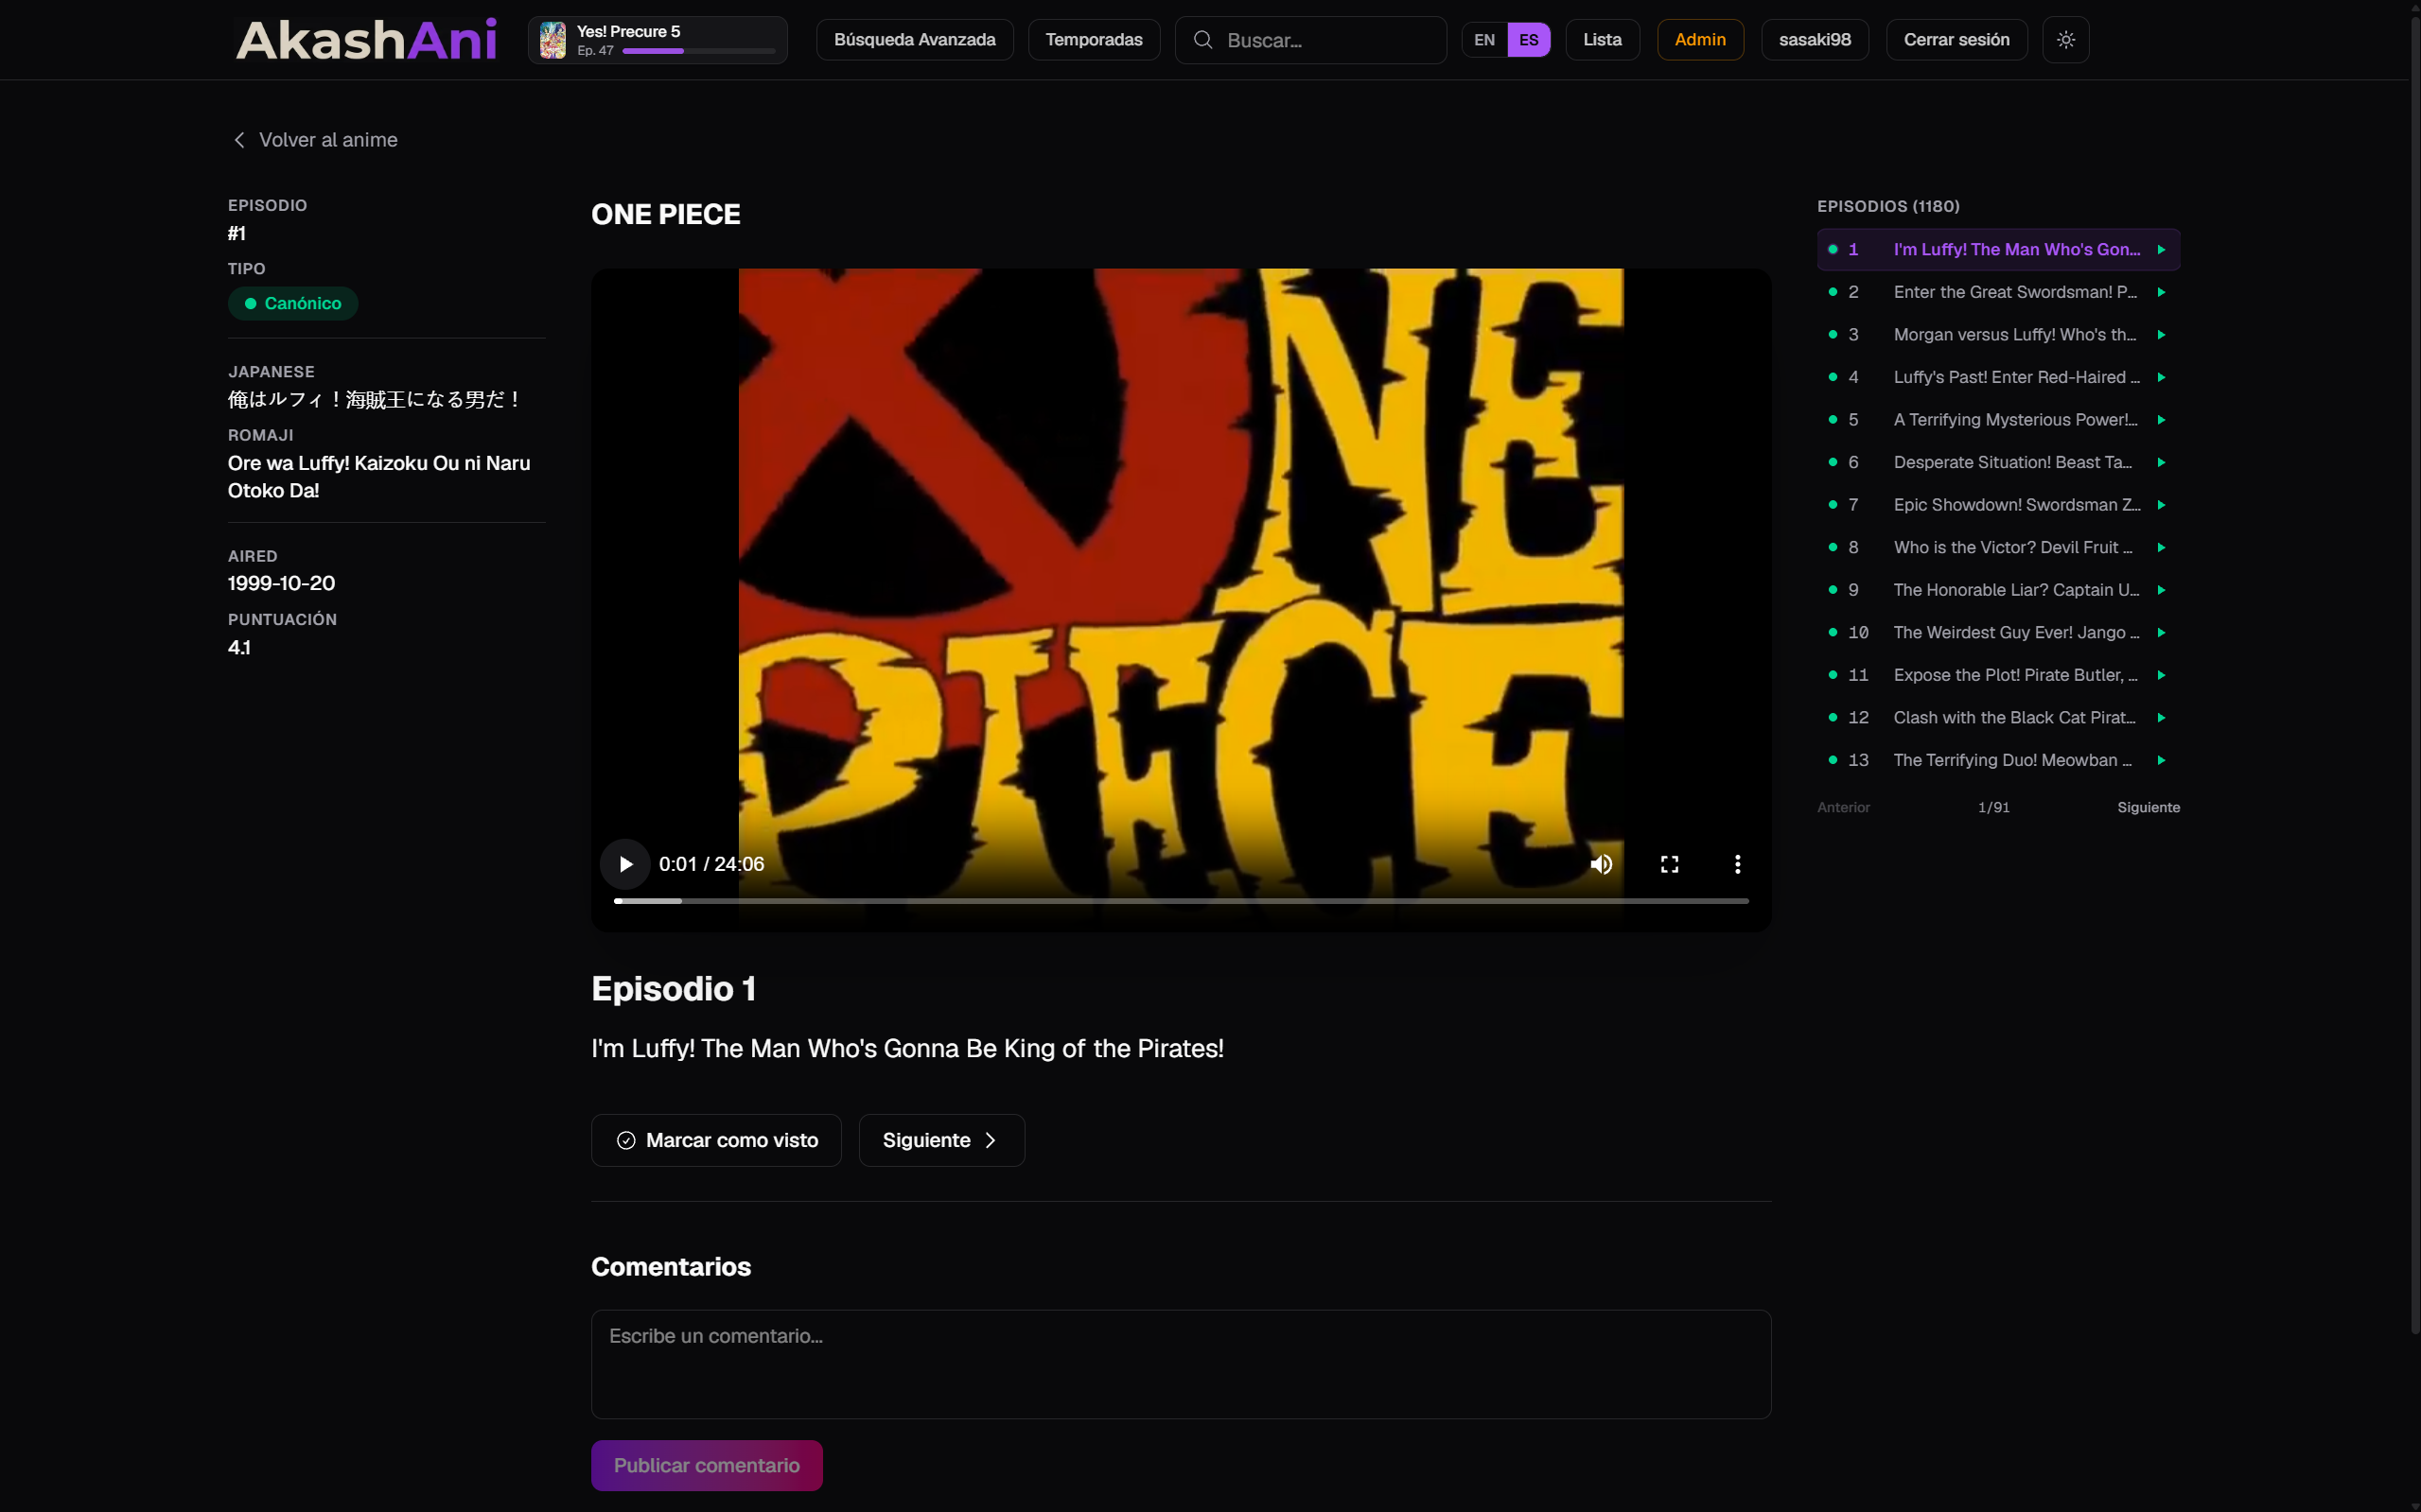2421x1512 pixels.
Task: Go to next episode via Siguiente button
Action: click(941, 1140)
